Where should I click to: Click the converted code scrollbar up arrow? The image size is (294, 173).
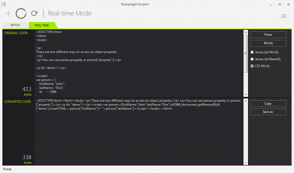point(246,101)
